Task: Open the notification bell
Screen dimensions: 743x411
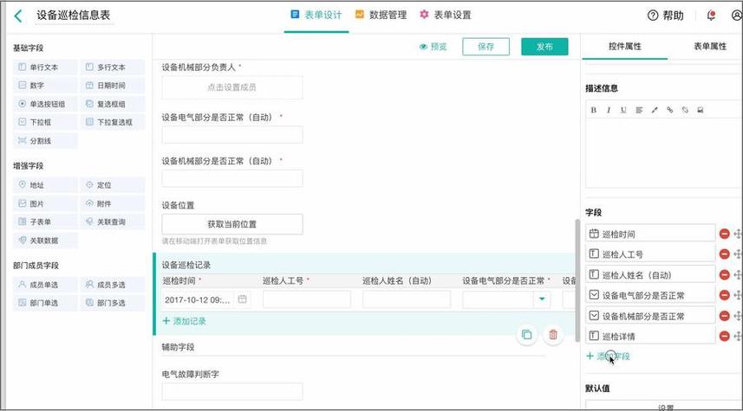Action: [x=711, y=16]
